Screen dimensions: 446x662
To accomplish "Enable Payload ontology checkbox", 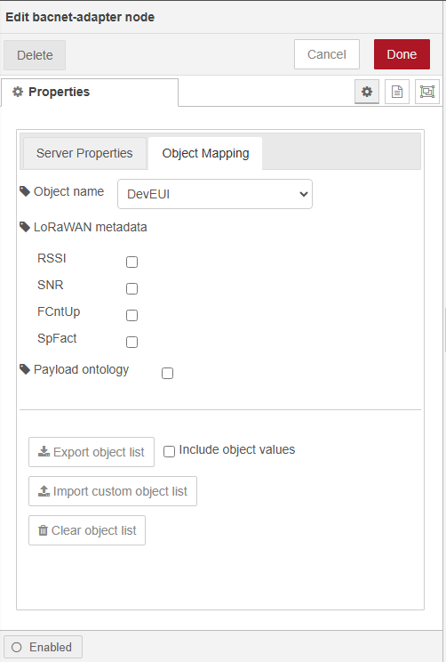I will 167,373.
